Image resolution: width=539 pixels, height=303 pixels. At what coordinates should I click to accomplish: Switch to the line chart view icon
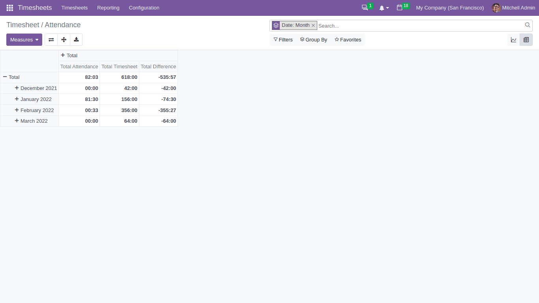coord(513,39)
